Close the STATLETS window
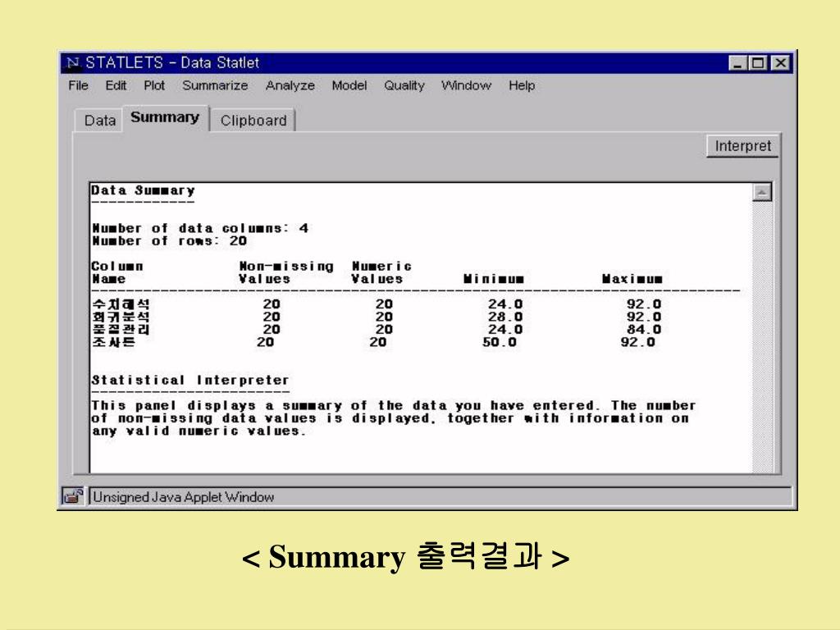The width and height of the screenshot is (840, 630). coord(781,63)
